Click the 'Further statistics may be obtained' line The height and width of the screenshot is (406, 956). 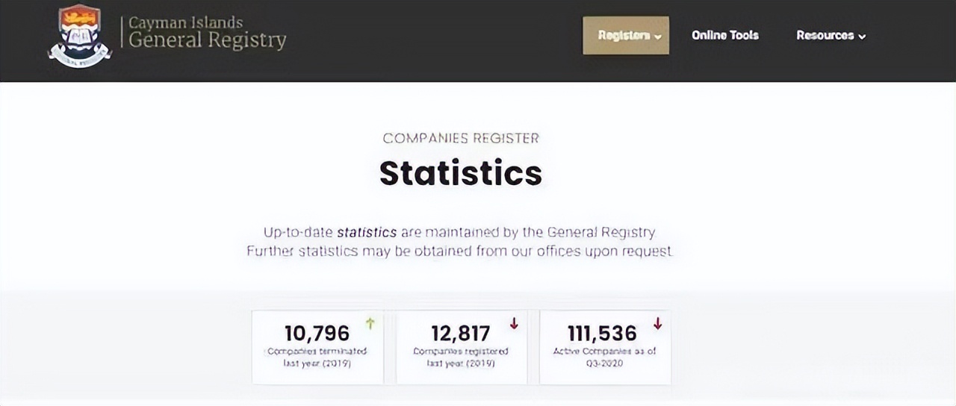(x=459, y=252)
